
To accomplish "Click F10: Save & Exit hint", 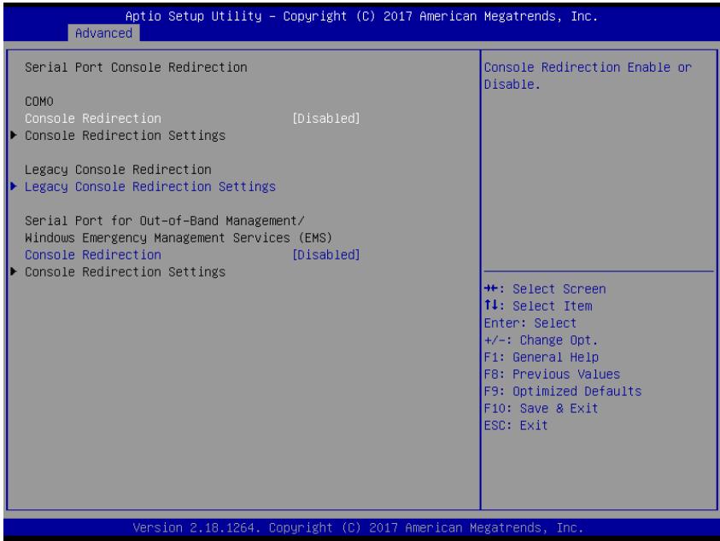I will 541,409.
